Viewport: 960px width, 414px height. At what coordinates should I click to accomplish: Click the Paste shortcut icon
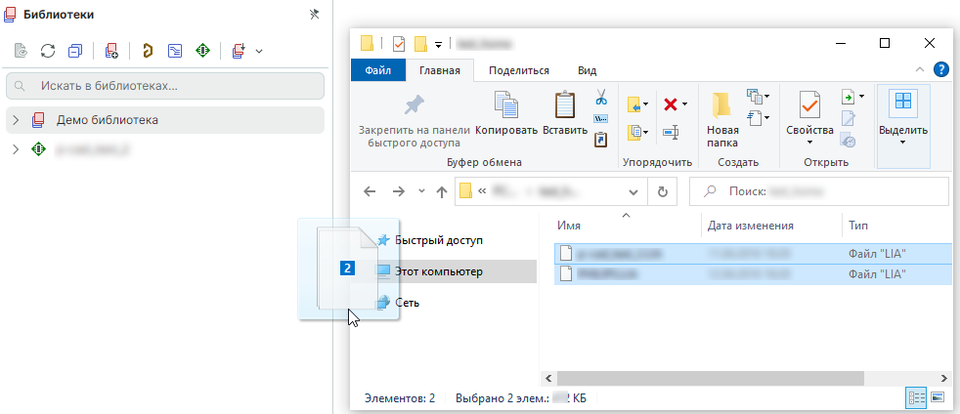(600, 140)
